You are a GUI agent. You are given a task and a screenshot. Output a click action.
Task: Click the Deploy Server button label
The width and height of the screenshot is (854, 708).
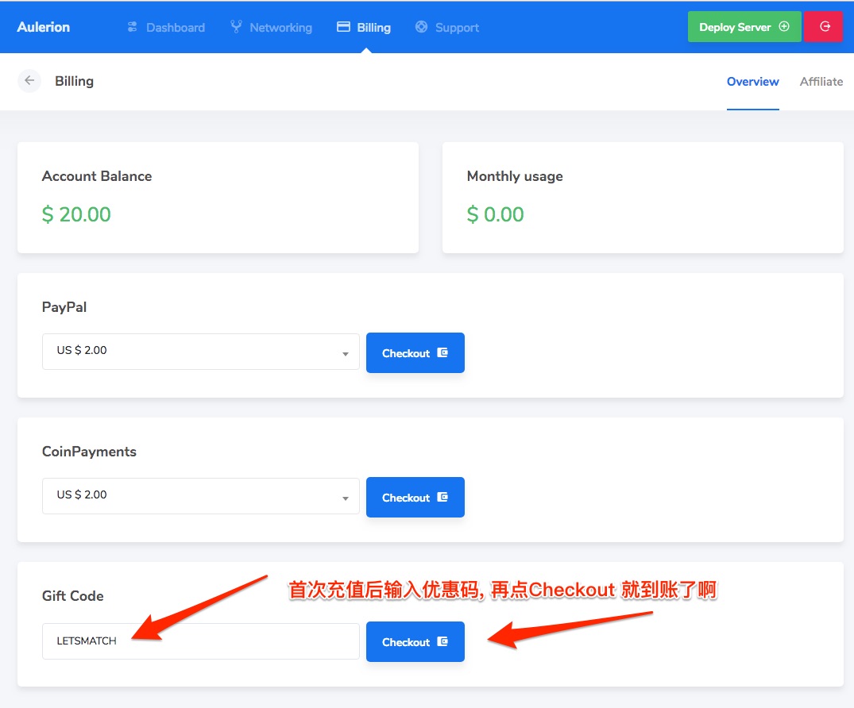tap(735, 27)
